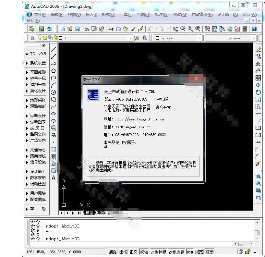The height and width of the screenshot is (257, 265).
Task: Select the Offset modify tool
Action: 258,71
